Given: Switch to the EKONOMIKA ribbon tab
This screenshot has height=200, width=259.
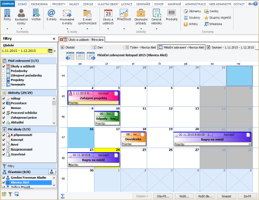Looking at the screenshot, I should pyautogui.click(x=40, y=4).
